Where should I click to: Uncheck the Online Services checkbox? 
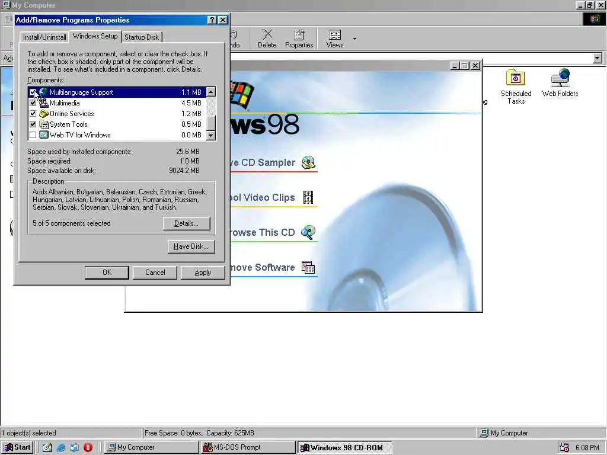pos(33,113)
